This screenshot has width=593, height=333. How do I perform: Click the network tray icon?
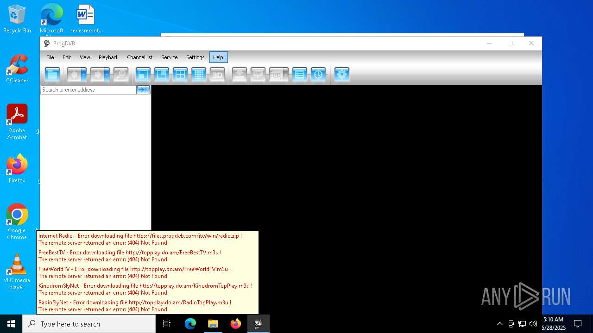click(522, 324)
